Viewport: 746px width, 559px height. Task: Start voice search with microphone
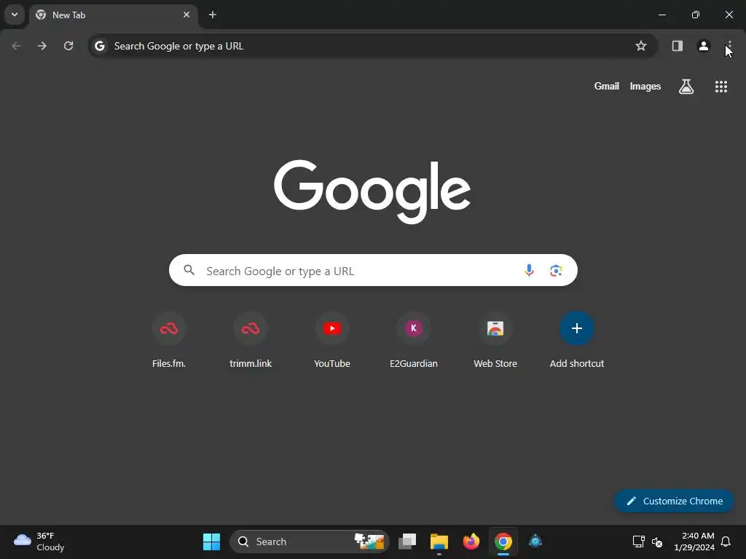(x=529, y=271)
